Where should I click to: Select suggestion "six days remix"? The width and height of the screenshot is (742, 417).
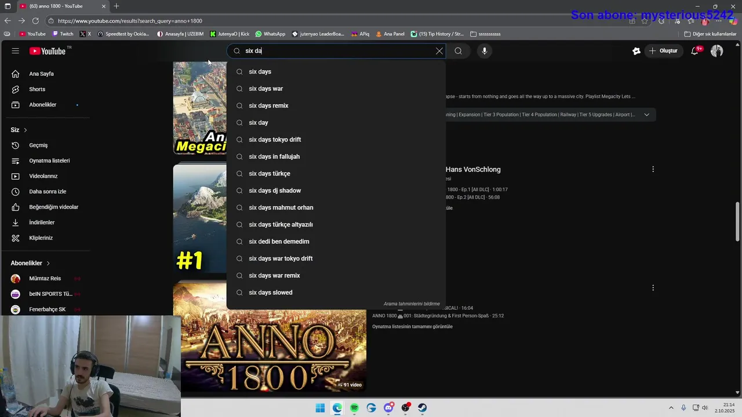[336, 105]
